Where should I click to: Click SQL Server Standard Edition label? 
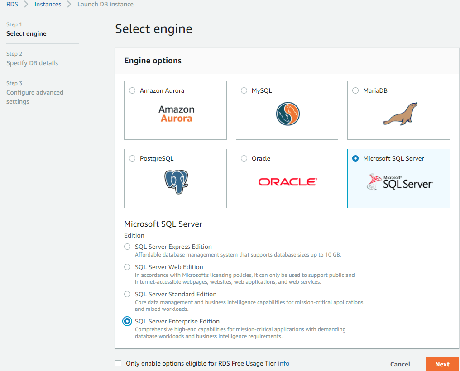click(176, 294)
